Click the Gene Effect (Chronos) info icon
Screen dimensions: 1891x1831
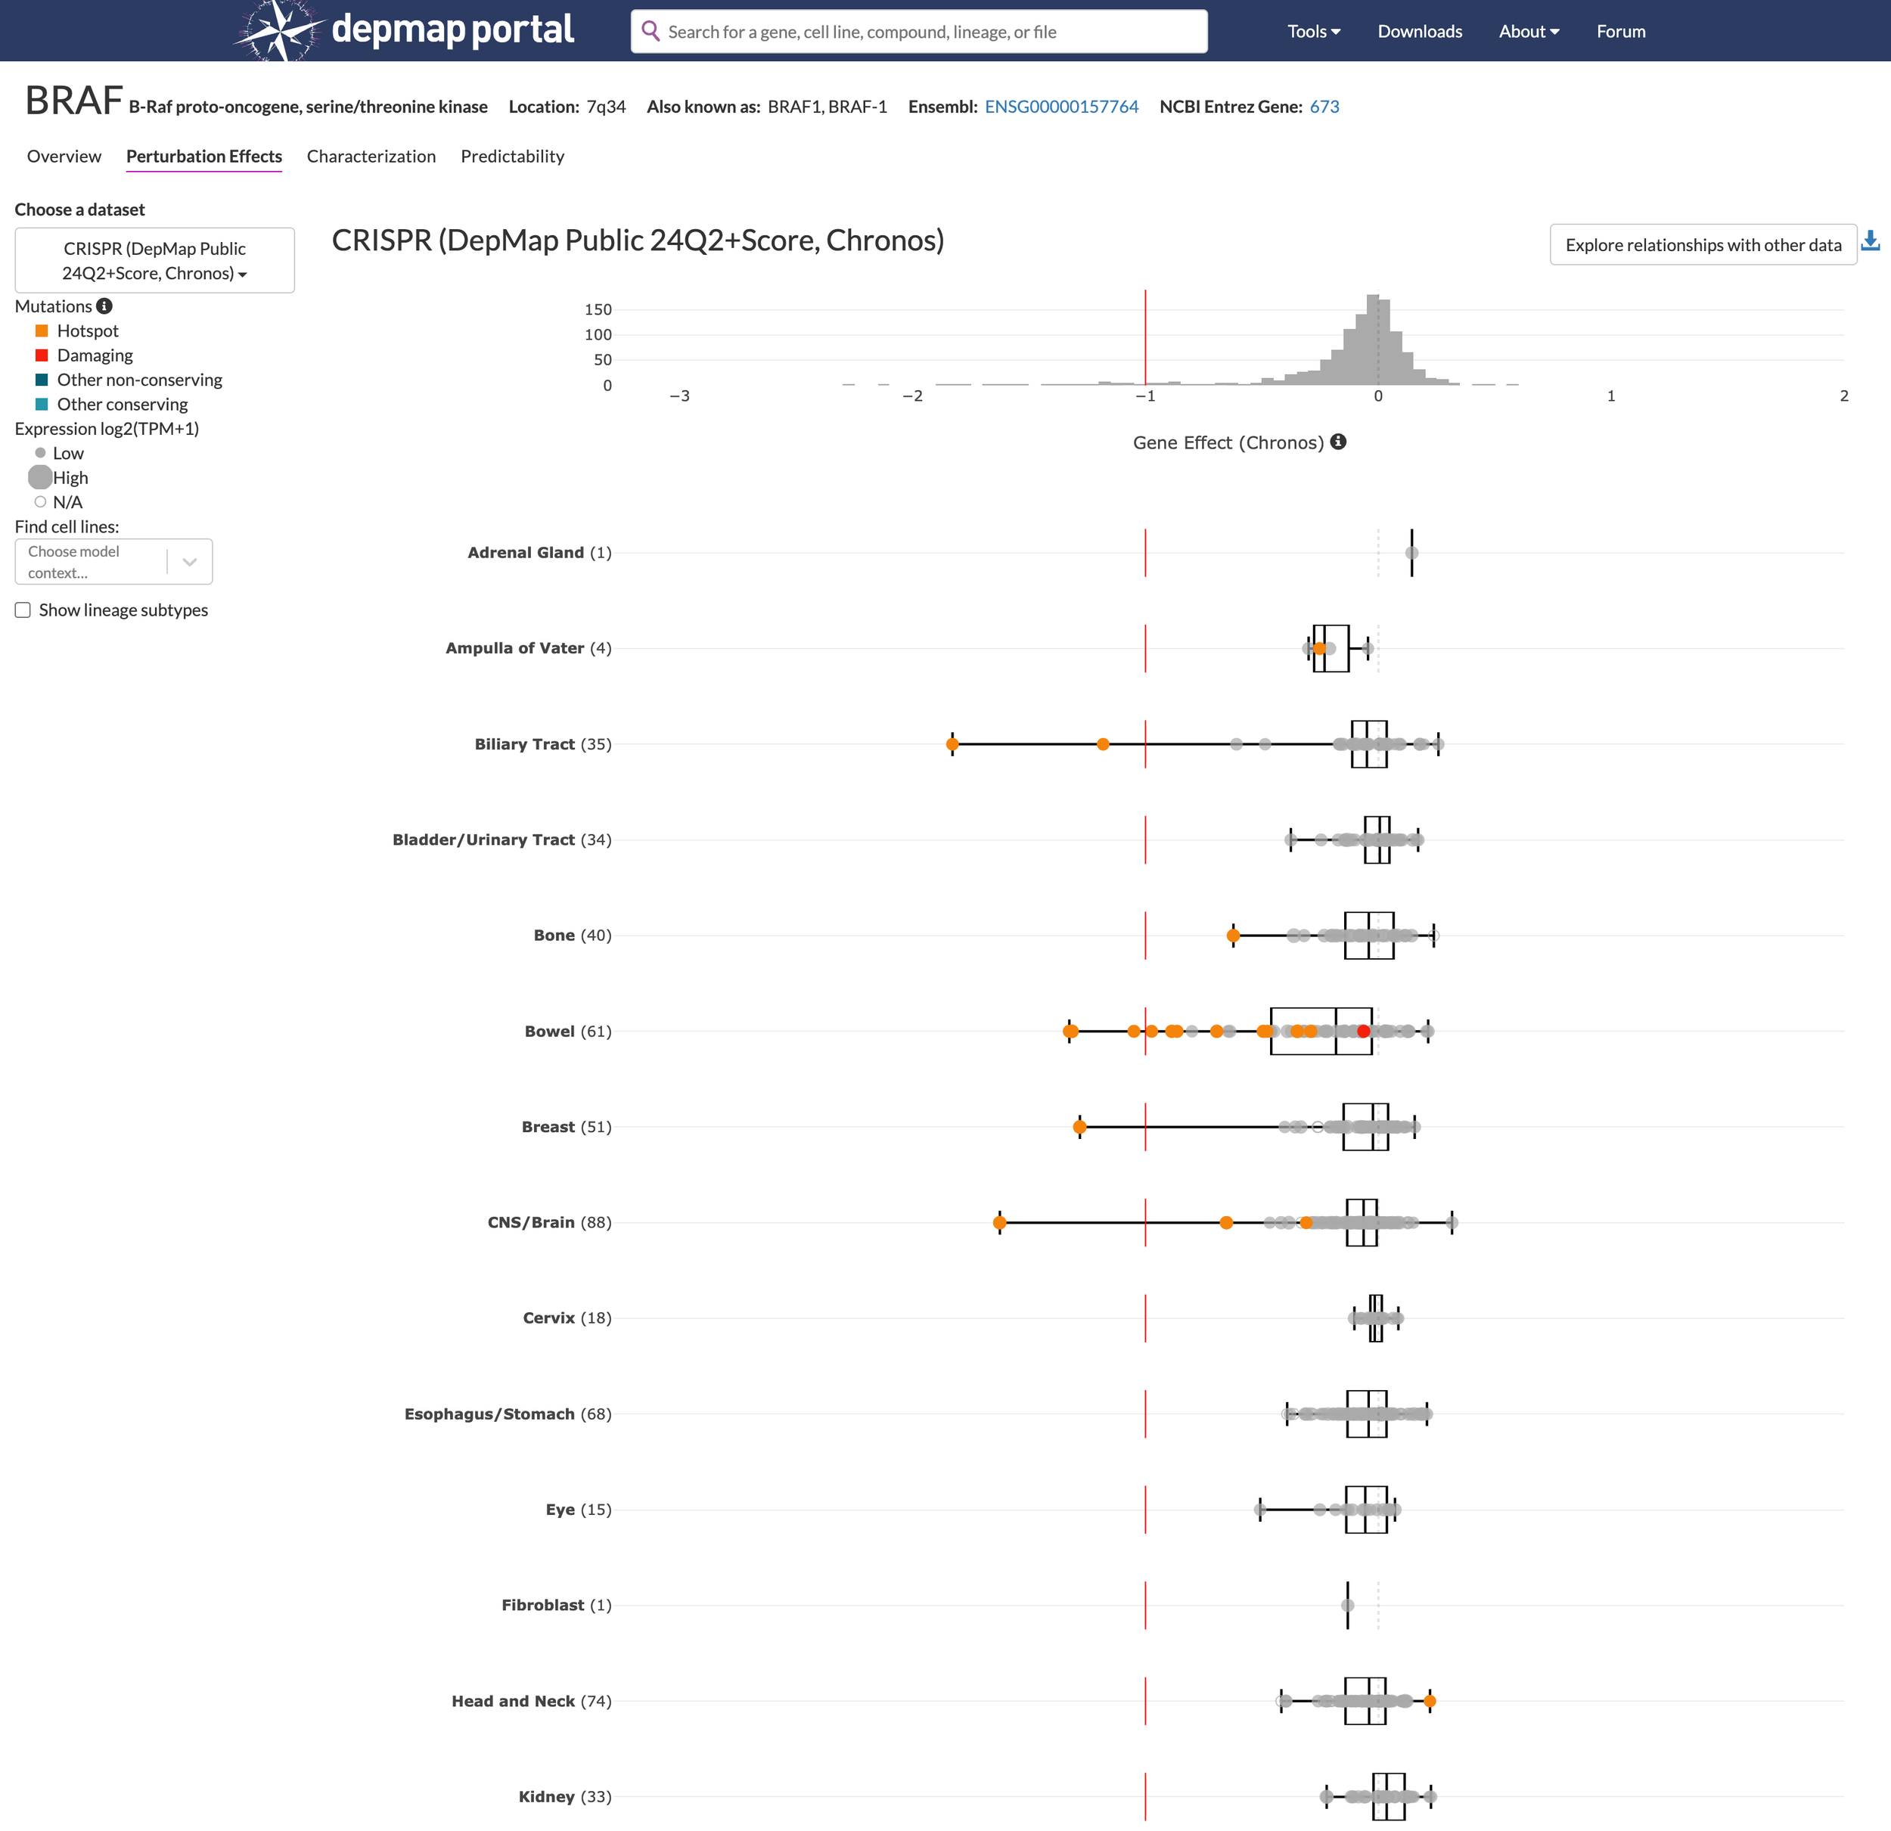click(x=1338, y=442)
